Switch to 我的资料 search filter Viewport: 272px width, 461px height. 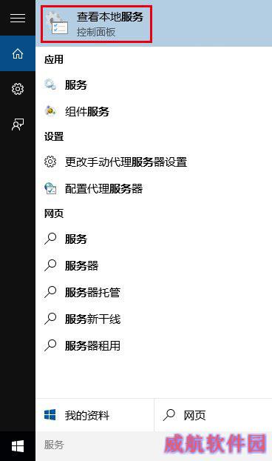click(x=95, y=415)
